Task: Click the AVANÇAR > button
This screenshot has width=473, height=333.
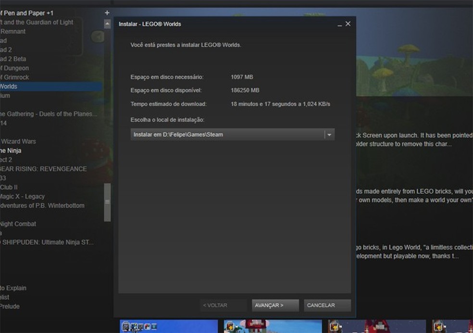Action: click(x=275, y=305)
